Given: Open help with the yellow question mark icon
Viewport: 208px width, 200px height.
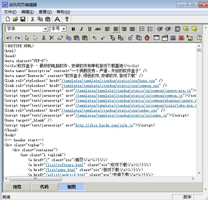Looking at the screenshot, I should (x=67, y=19).
